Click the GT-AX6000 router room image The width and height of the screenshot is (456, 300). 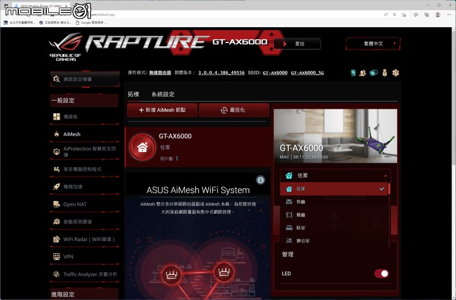pos(335,135)
